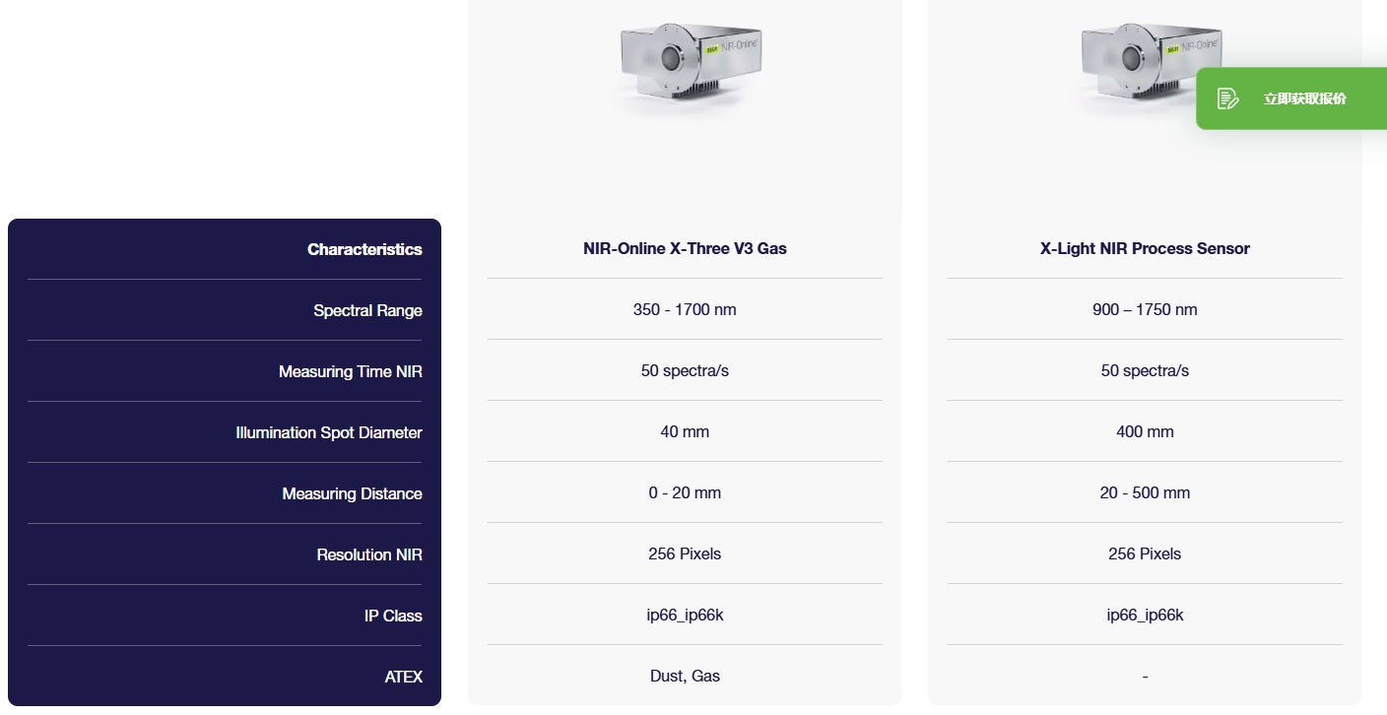Click the X-Light NIR Process Sensor product title
Screen dimensions: 1387x715
[1145, 248]
